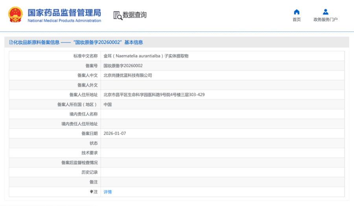
Task: Click the 北京尚捷优蓝科技有限公司 company cell
Action: (x=127, y=75)
